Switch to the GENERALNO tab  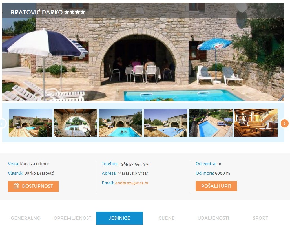(x=26, y=218)
